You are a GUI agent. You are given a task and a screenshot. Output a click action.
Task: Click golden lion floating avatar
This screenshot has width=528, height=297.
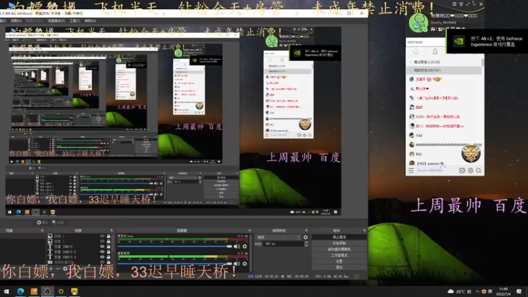click(x=471, y=153)
